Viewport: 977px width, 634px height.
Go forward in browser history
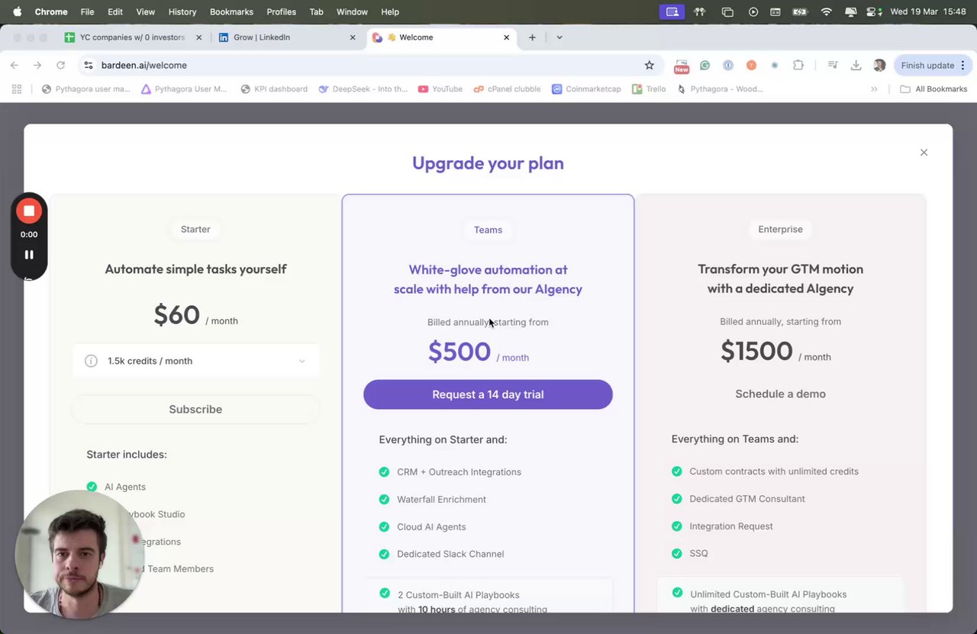(37, 66)
